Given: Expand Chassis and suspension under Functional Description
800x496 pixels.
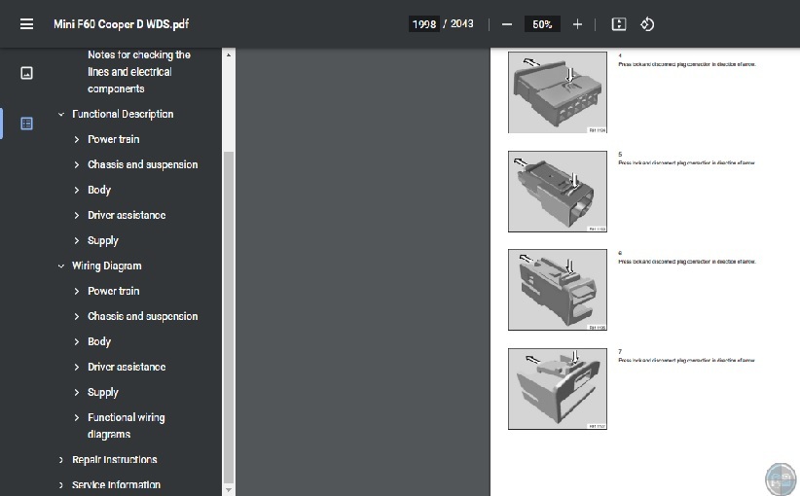Looking at the screenshot, I should [x=77, y=164].
